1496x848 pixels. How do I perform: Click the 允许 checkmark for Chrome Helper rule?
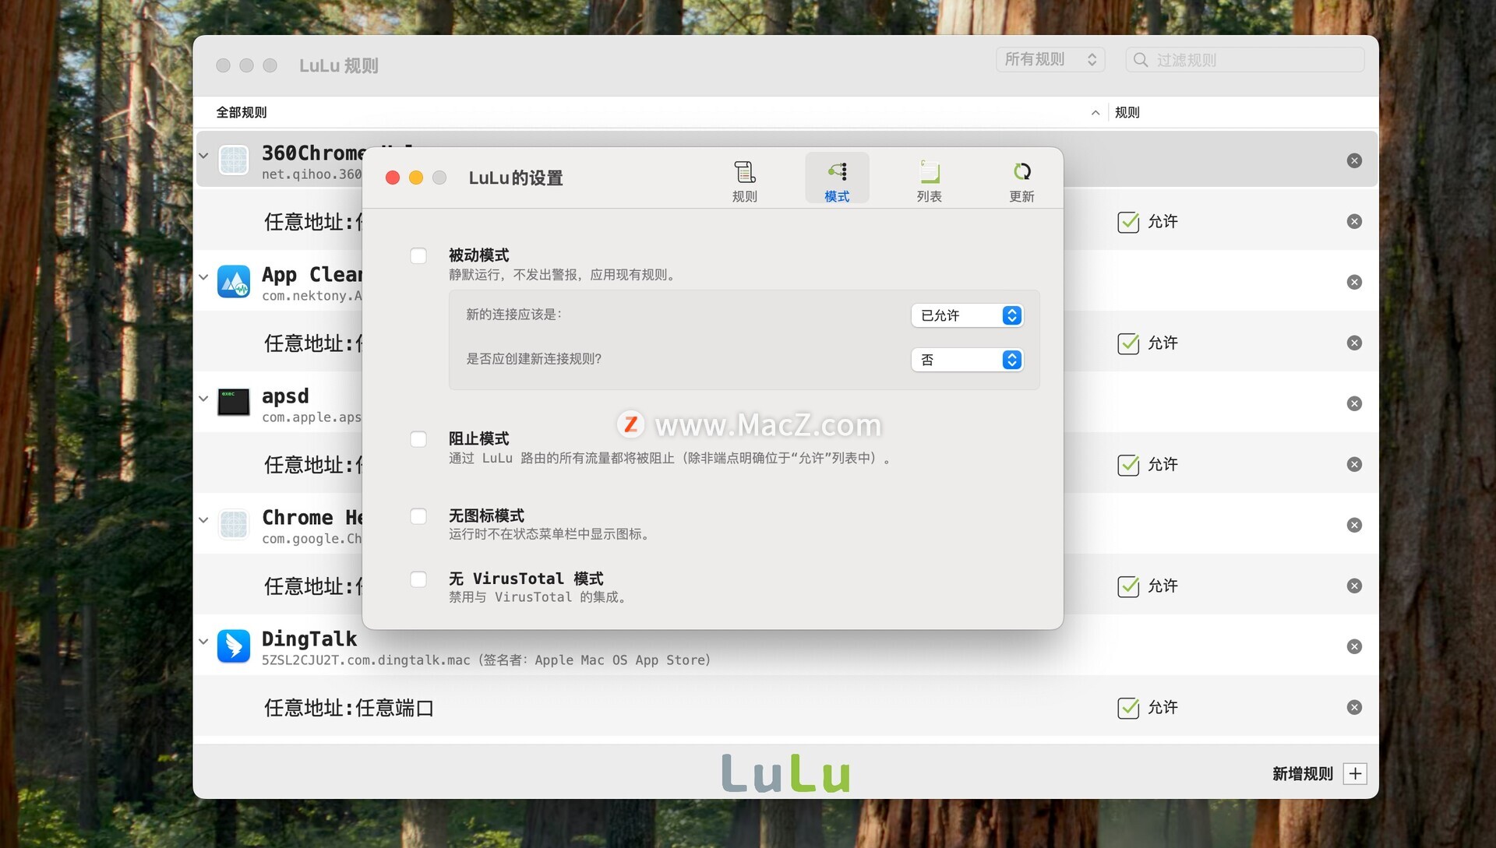coord(1128,586)
